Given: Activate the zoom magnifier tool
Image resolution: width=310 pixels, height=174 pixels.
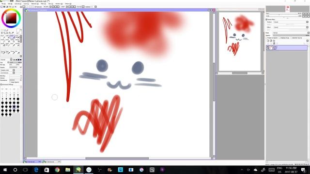Looking at the screenshot, I should 4,33.
